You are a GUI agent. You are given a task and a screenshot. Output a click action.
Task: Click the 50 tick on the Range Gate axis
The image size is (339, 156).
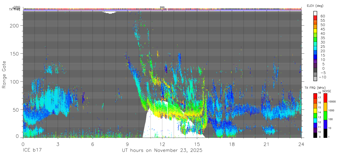coord(16,110)
